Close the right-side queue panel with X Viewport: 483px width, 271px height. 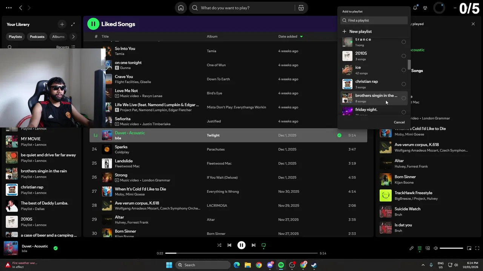[473, 24]
